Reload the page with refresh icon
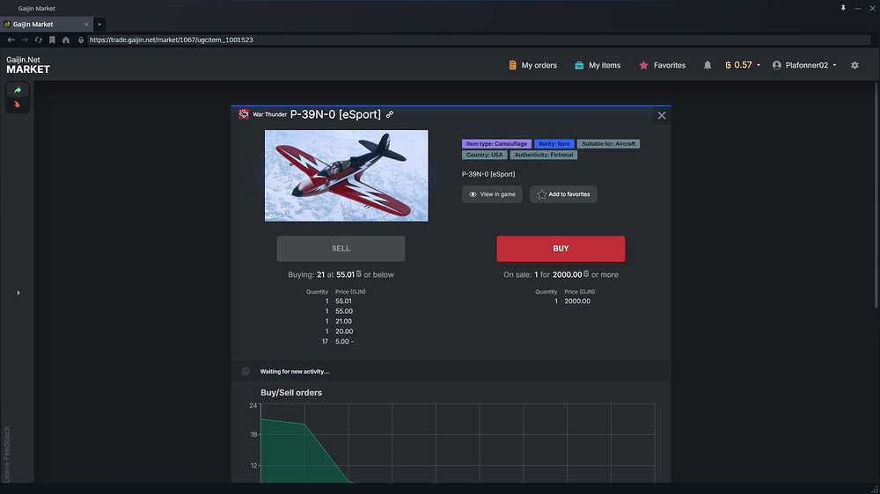Screen dimensions: 880x494 click(38, 40)
